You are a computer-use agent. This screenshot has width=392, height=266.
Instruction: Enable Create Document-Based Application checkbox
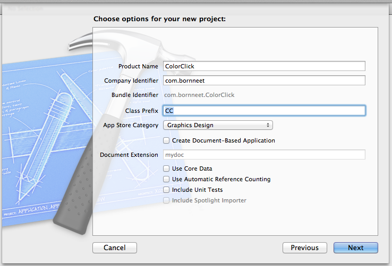click(x=167, y=140)
